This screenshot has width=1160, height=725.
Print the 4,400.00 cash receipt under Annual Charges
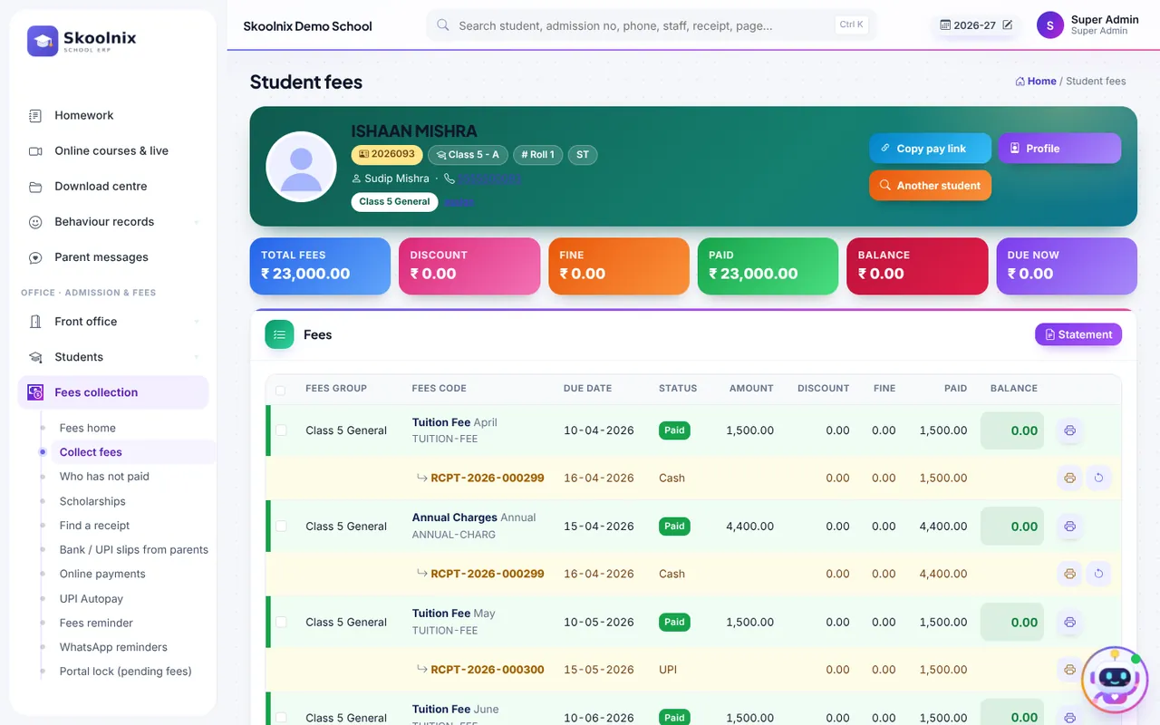pyautogui.click(x=1069, y=574)
